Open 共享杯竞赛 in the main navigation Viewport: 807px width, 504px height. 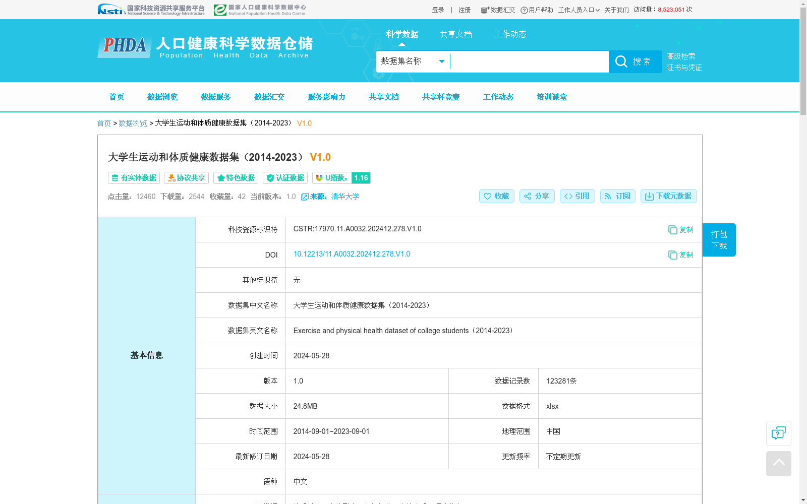point(441,97)
